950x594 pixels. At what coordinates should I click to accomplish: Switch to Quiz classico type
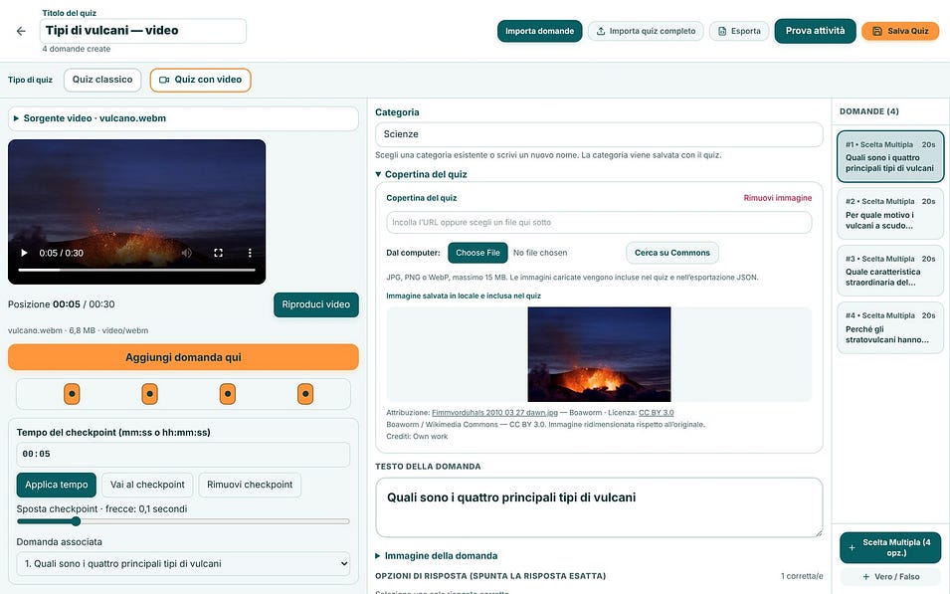(102, 80)
